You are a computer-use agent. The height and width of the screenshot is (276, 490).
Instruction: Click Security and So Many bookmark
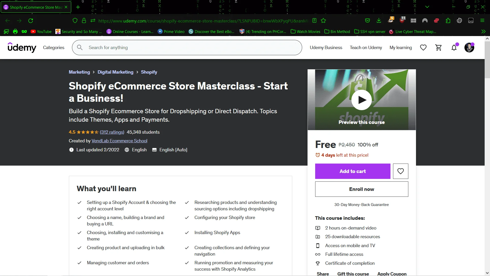coord(79,32)
